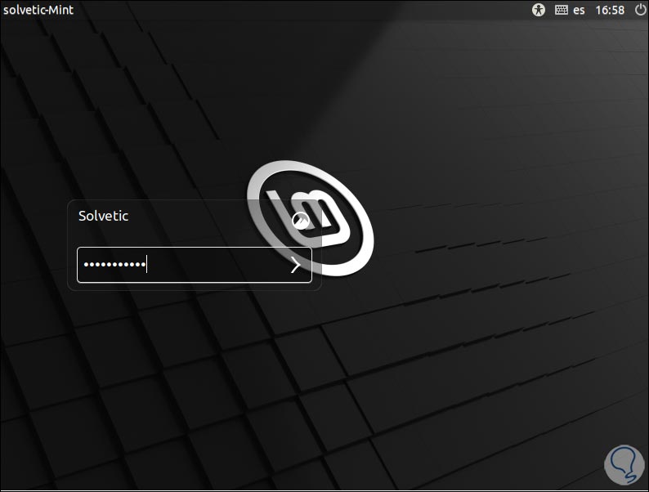Select the Solvetic username
Image resolution: width=649 pixels, height=492 pixels.
point(104,216)
